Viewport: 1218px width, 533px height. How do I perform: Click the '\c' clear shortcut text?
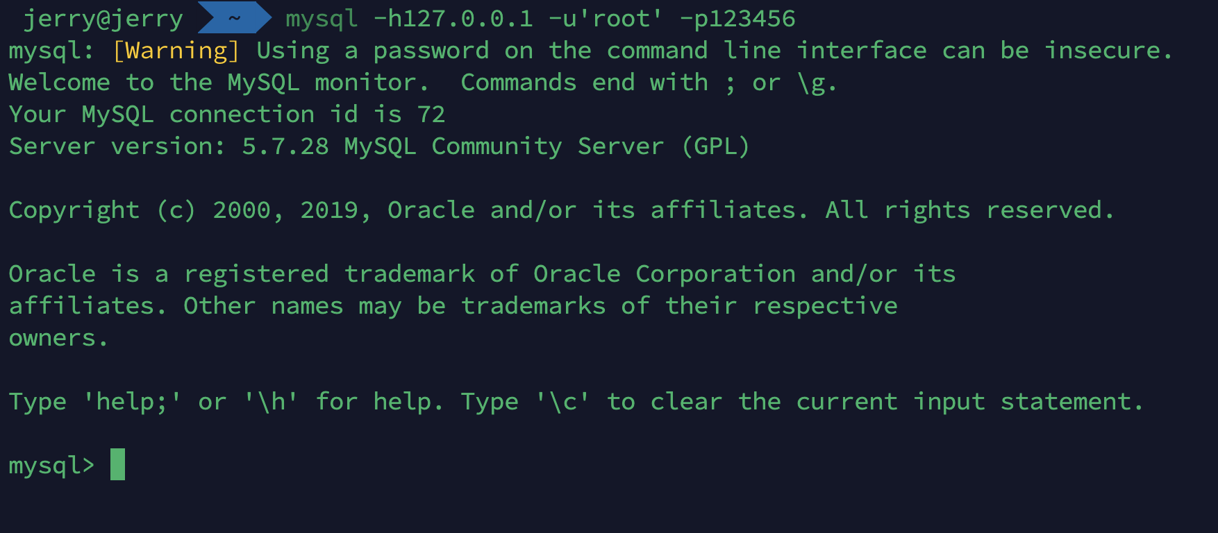pos(563,402)
